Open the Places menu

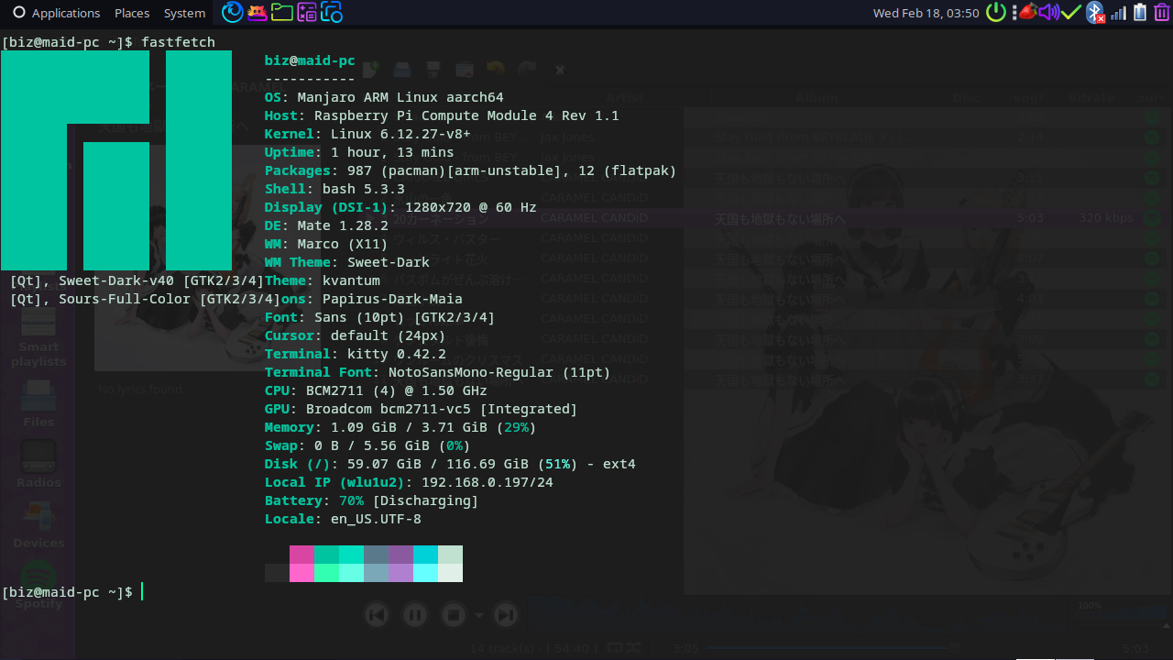132,13
